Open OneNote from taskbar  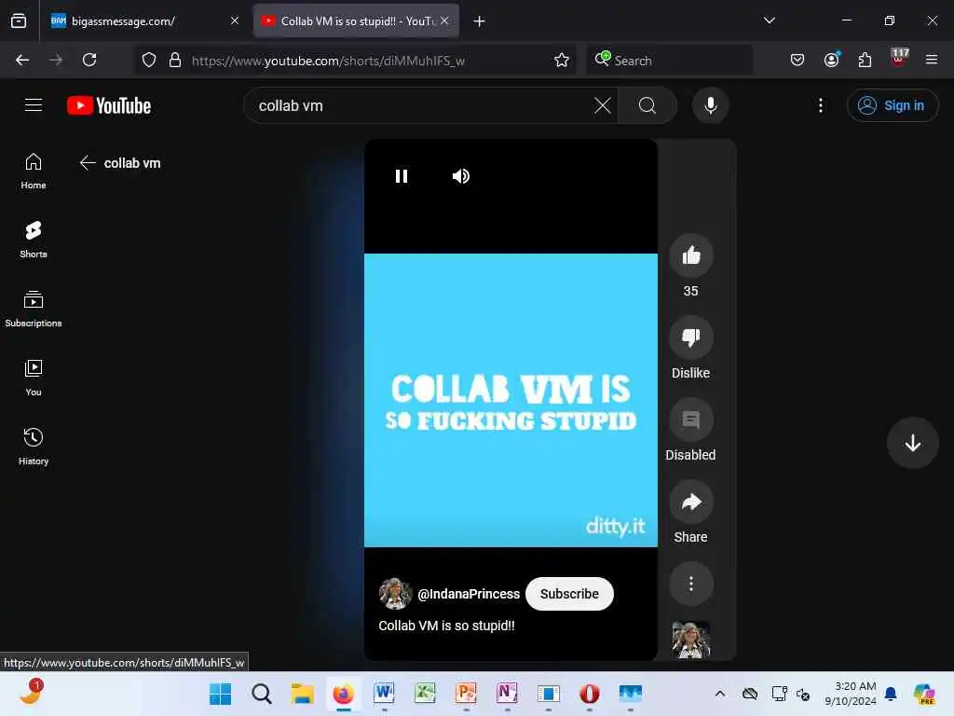tap(507, 694)
